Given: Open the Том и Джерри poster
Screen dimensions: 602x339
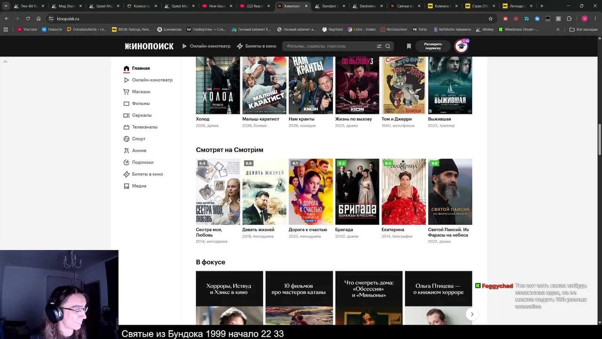Looking at the screenshot, I should (404, 85).
